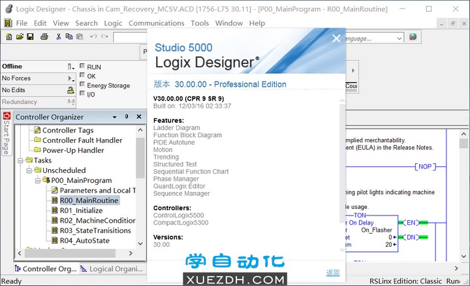
Task: Click the Open folder toolbar icon
Action: (20, 37)
